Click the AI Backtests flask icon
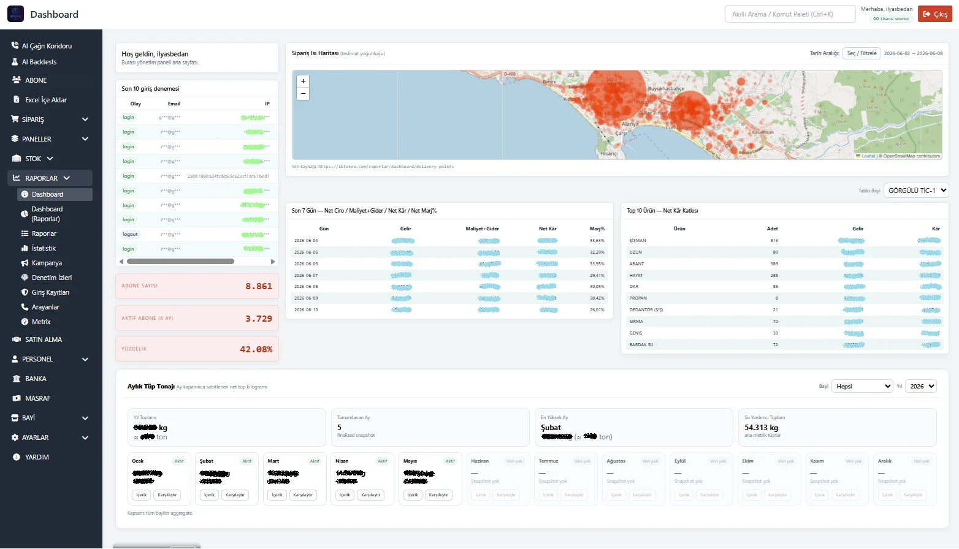This screenshot has width=959, height=549. 15,62
